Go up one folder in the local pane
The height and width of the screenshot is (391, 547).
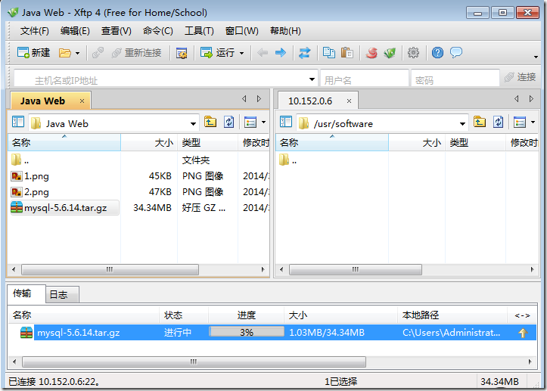[x=210, y=123]
